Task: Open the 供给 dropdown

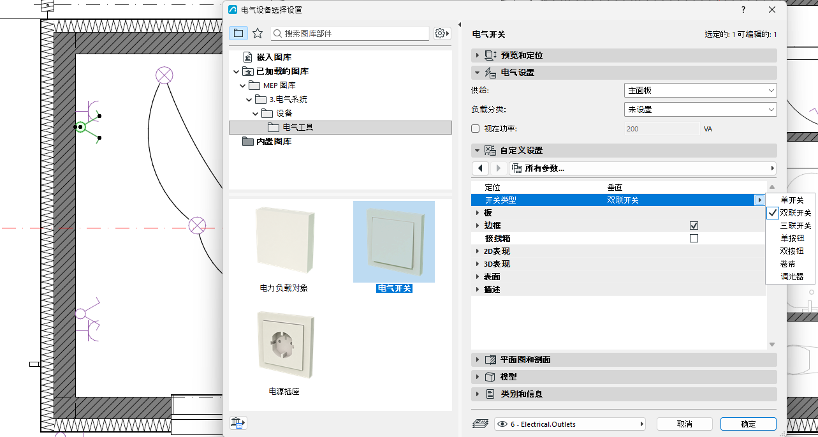Action: pos(700,91)
